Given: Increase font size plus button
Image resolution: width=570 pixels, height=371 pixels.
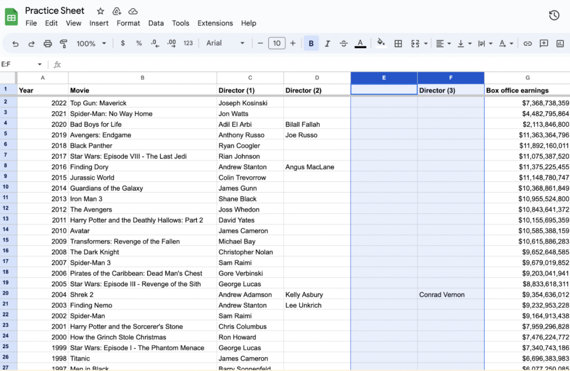Looking at the screenshot, I should pyautogui.click(x=293, y=43).
